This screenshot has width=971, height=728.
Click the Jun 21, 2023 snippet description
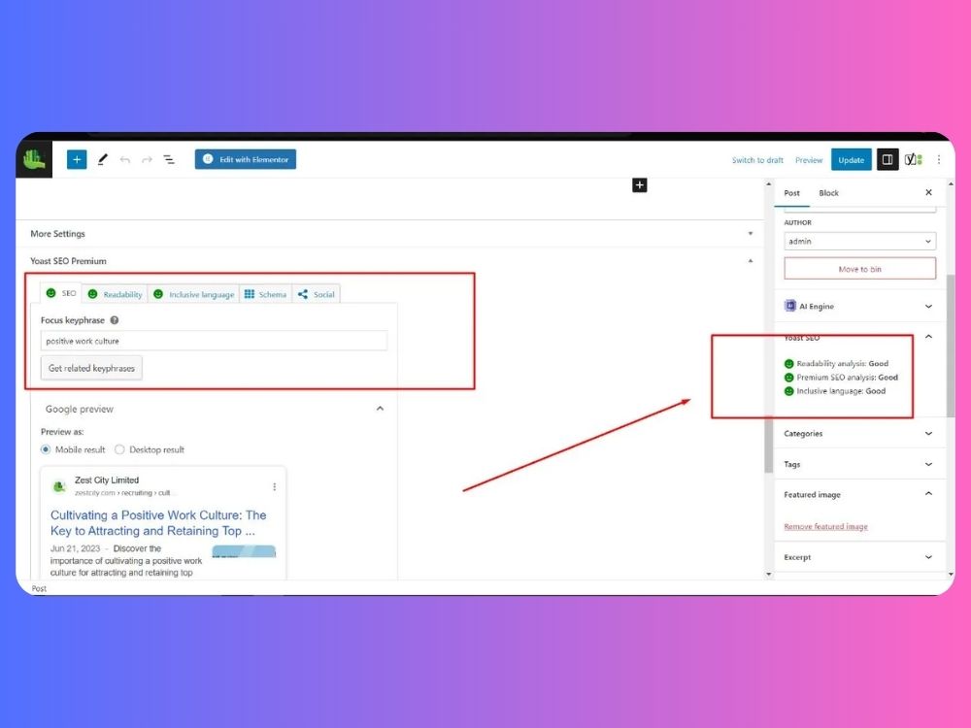click(126, 560)
